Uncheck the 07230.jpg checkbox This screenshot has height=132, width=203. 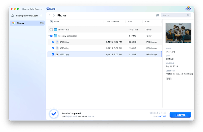click(x=53, y=42)
